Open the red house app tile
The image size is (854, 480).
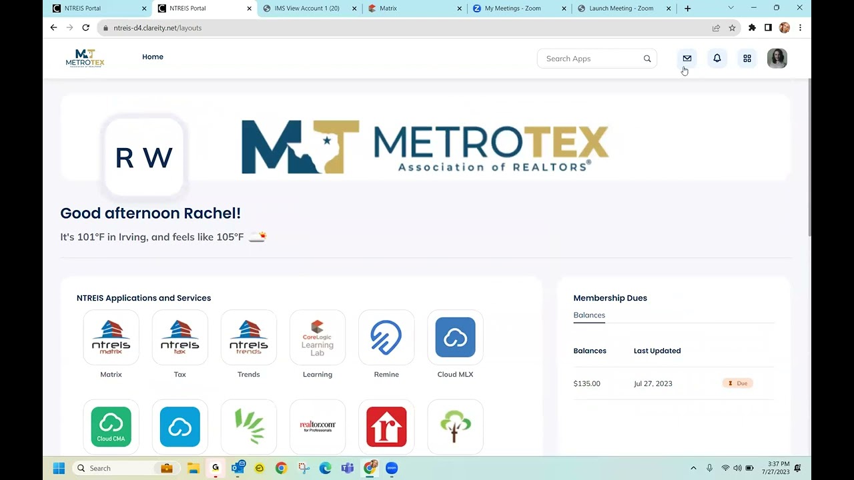pos(386,427)
